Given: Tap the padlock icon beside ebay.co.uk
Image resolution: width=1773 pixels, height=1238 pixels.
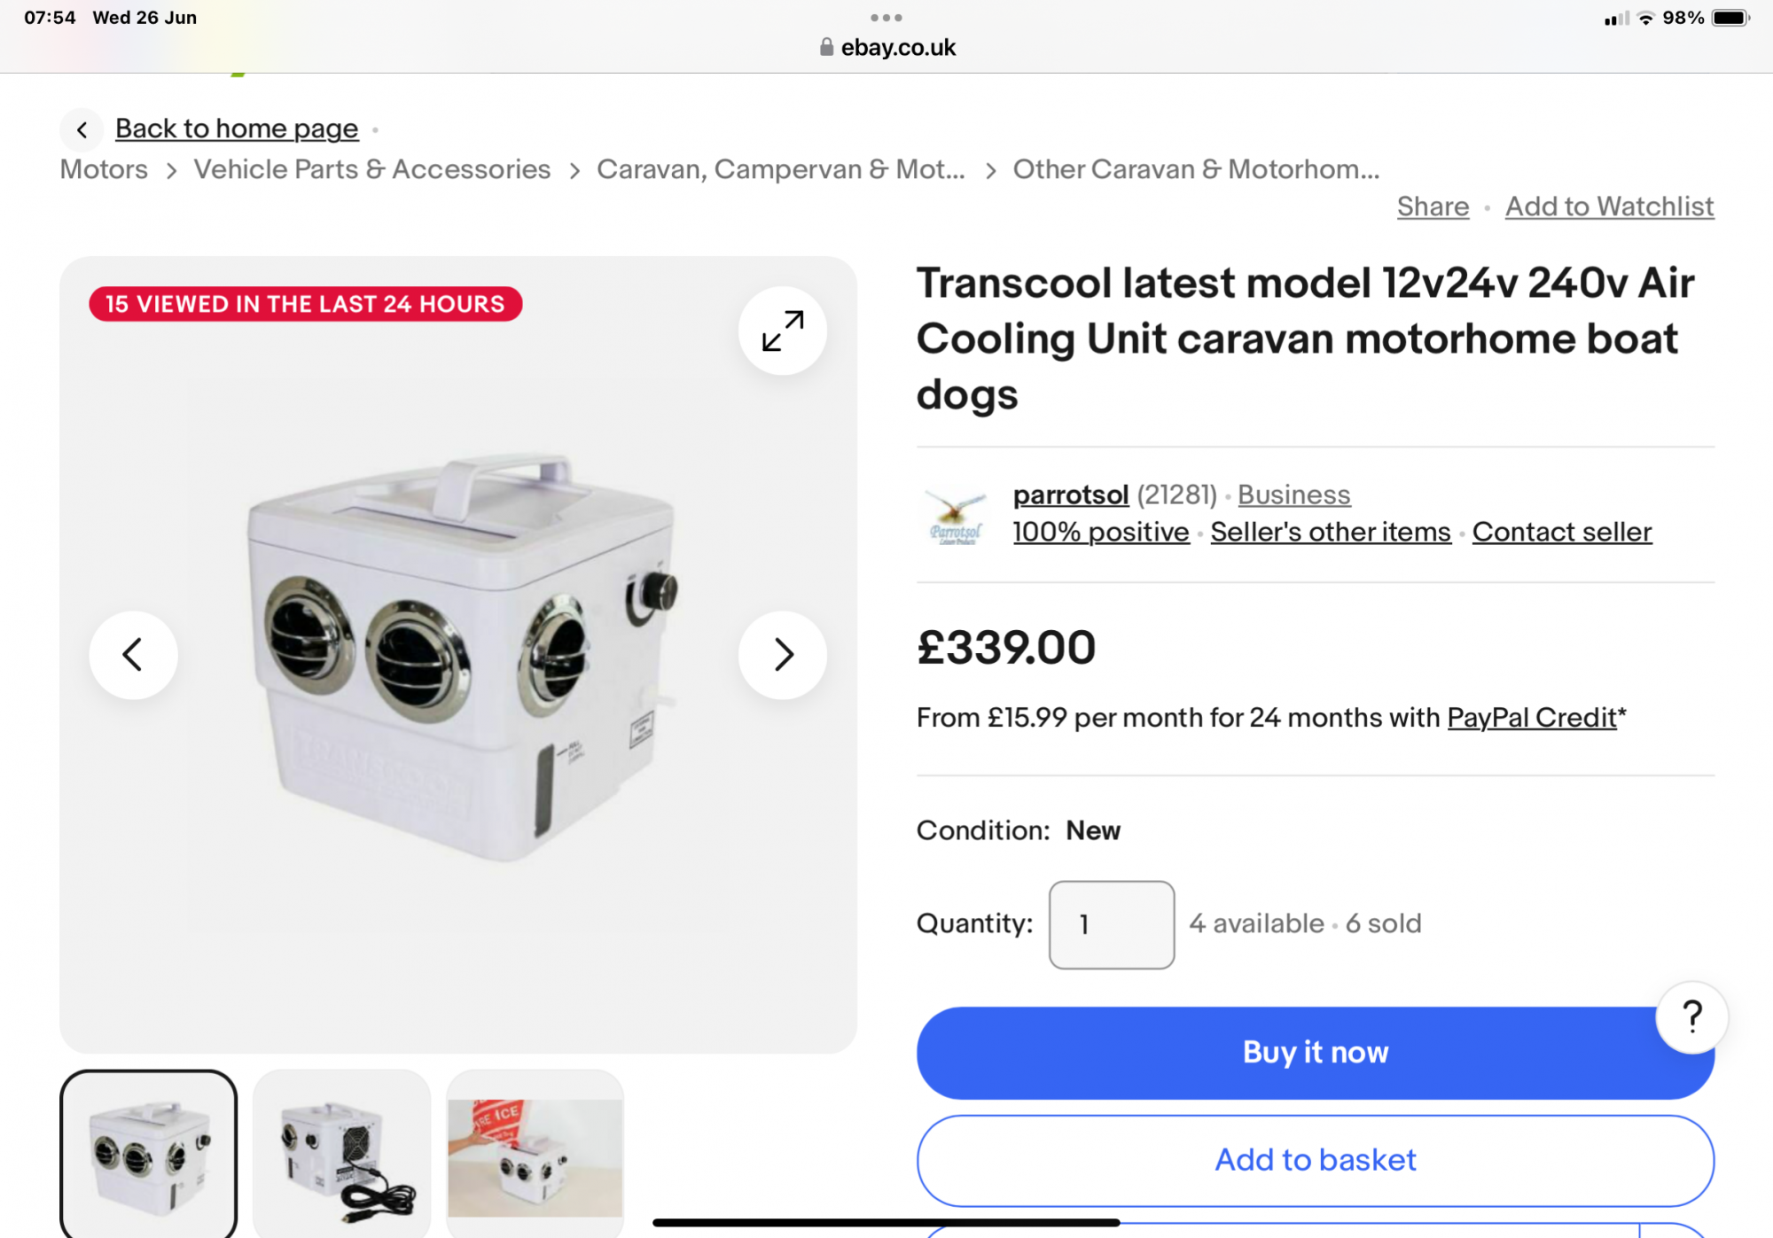Looking at the screenshot, I should click(826, 47).
